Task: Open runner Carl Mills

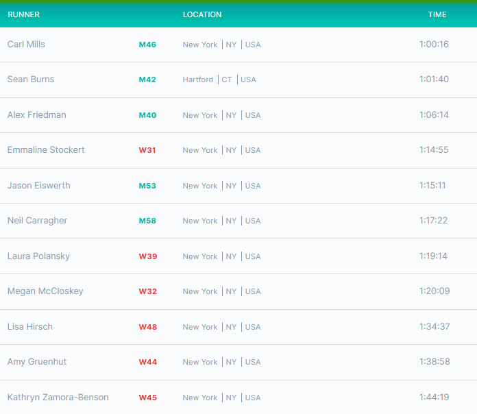Action: click(26, 45)
